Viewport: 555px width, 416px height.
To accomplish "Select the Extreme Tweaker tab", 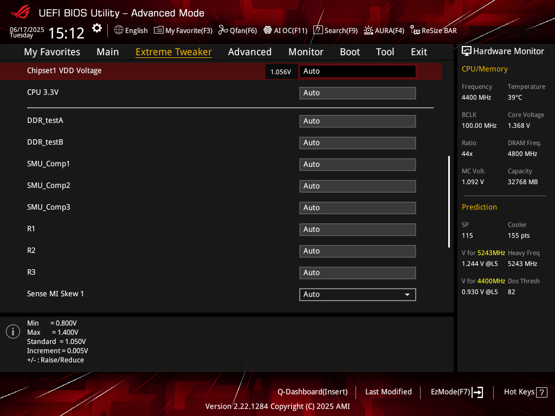I will 173,52.
